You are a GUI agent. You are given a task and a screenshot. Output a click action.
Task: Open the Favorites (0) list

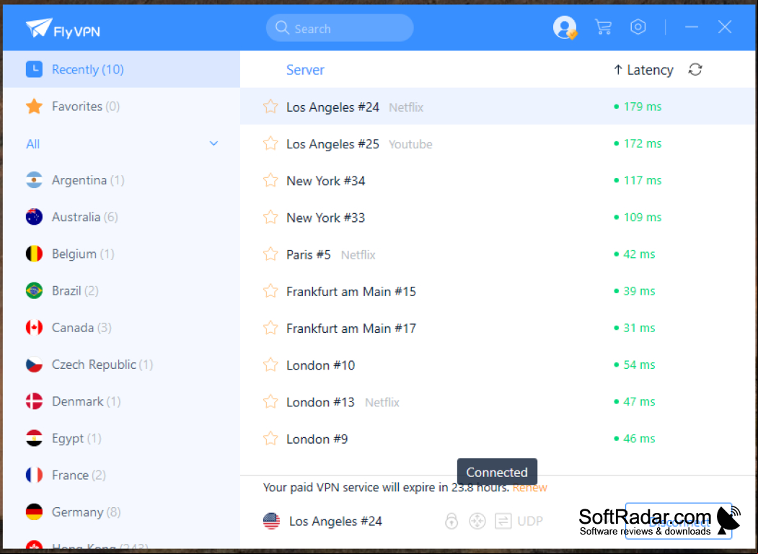click(x=121, y=106)
